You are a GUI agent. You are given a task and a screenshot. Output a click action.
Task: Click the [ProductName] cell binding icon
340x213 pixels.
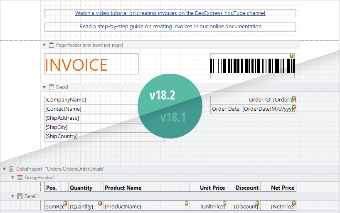187,203
